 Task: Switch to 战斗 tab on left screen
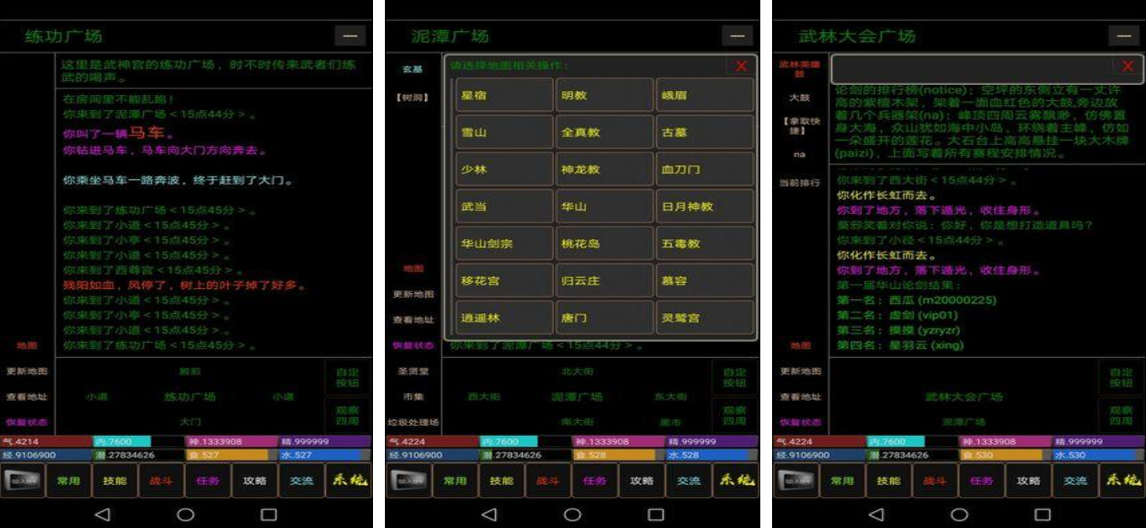[161, 480]
